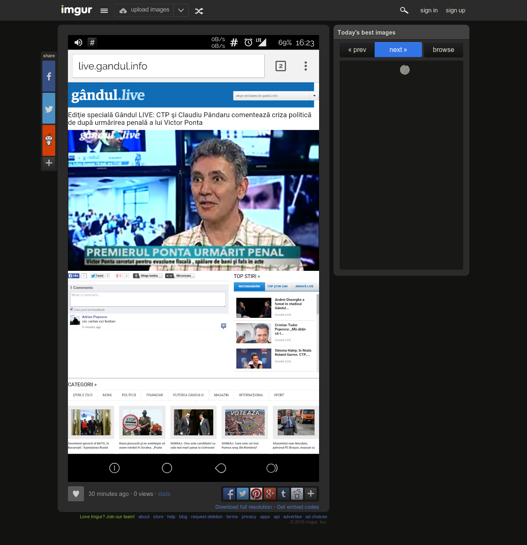The height and width of the screenshot is (545, 527).
Task: Favorite the image with the heart button
Action: click(x=76, y=494)
